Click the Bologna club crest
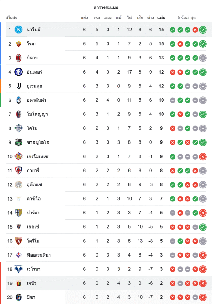 pyautogui.click(x=19, y=114)
